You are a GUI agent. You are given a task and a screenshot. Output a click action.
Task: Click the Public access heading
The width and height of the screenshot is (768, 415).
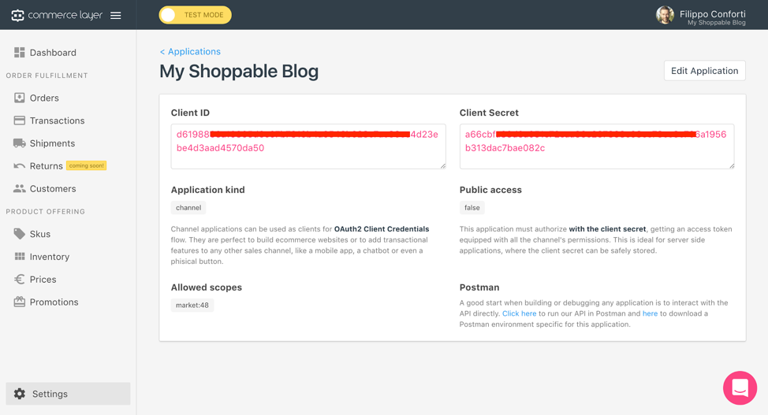490,190
